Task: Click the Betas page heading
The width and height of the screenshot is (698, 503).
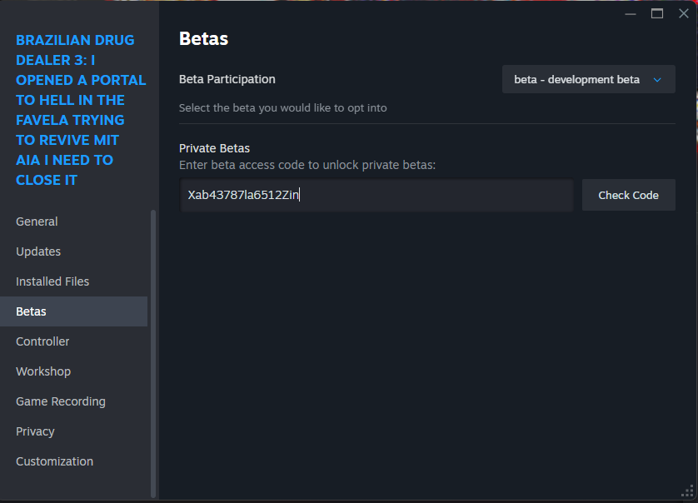Action: [x=203, y=39]
